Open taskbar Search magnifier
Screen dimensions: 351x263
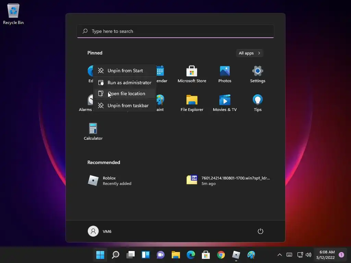click(x=116, y=255)
